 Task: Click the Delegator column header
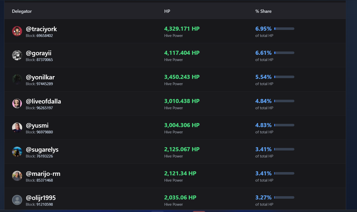22,11
